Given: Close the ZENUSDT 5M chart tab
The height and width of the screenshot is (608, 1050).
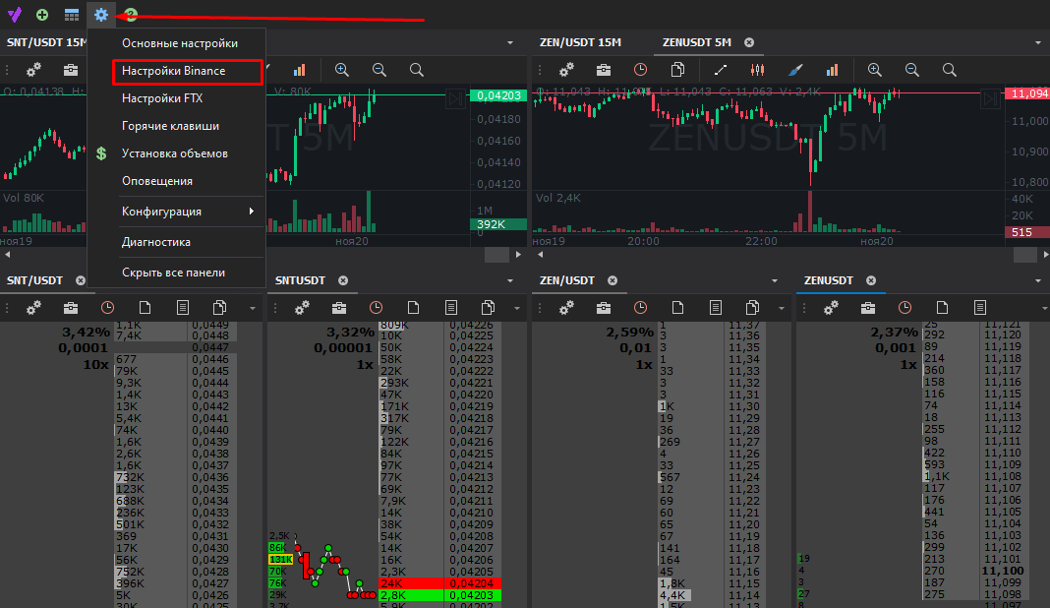Looking at the screenshot, I should [x=749, y=42].
